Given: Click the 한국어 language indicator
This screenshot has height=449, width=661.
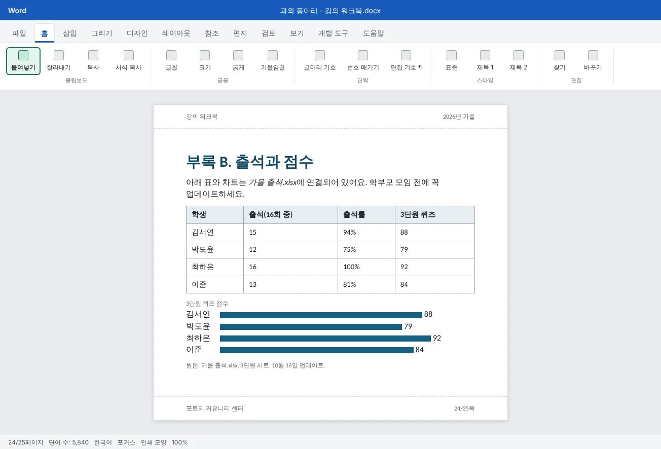Looking at the screenshot, I should (x=103, y=442).
